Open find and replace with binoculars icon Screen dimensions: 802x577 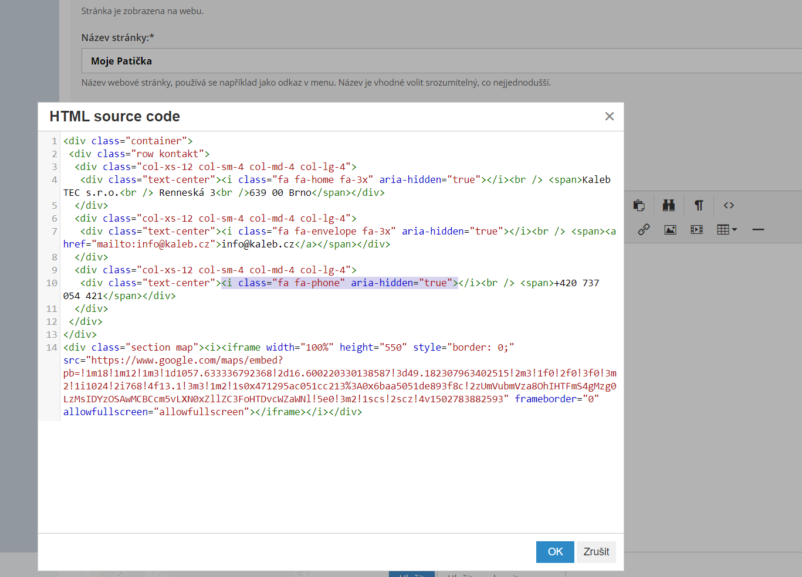tap(668, 205)
